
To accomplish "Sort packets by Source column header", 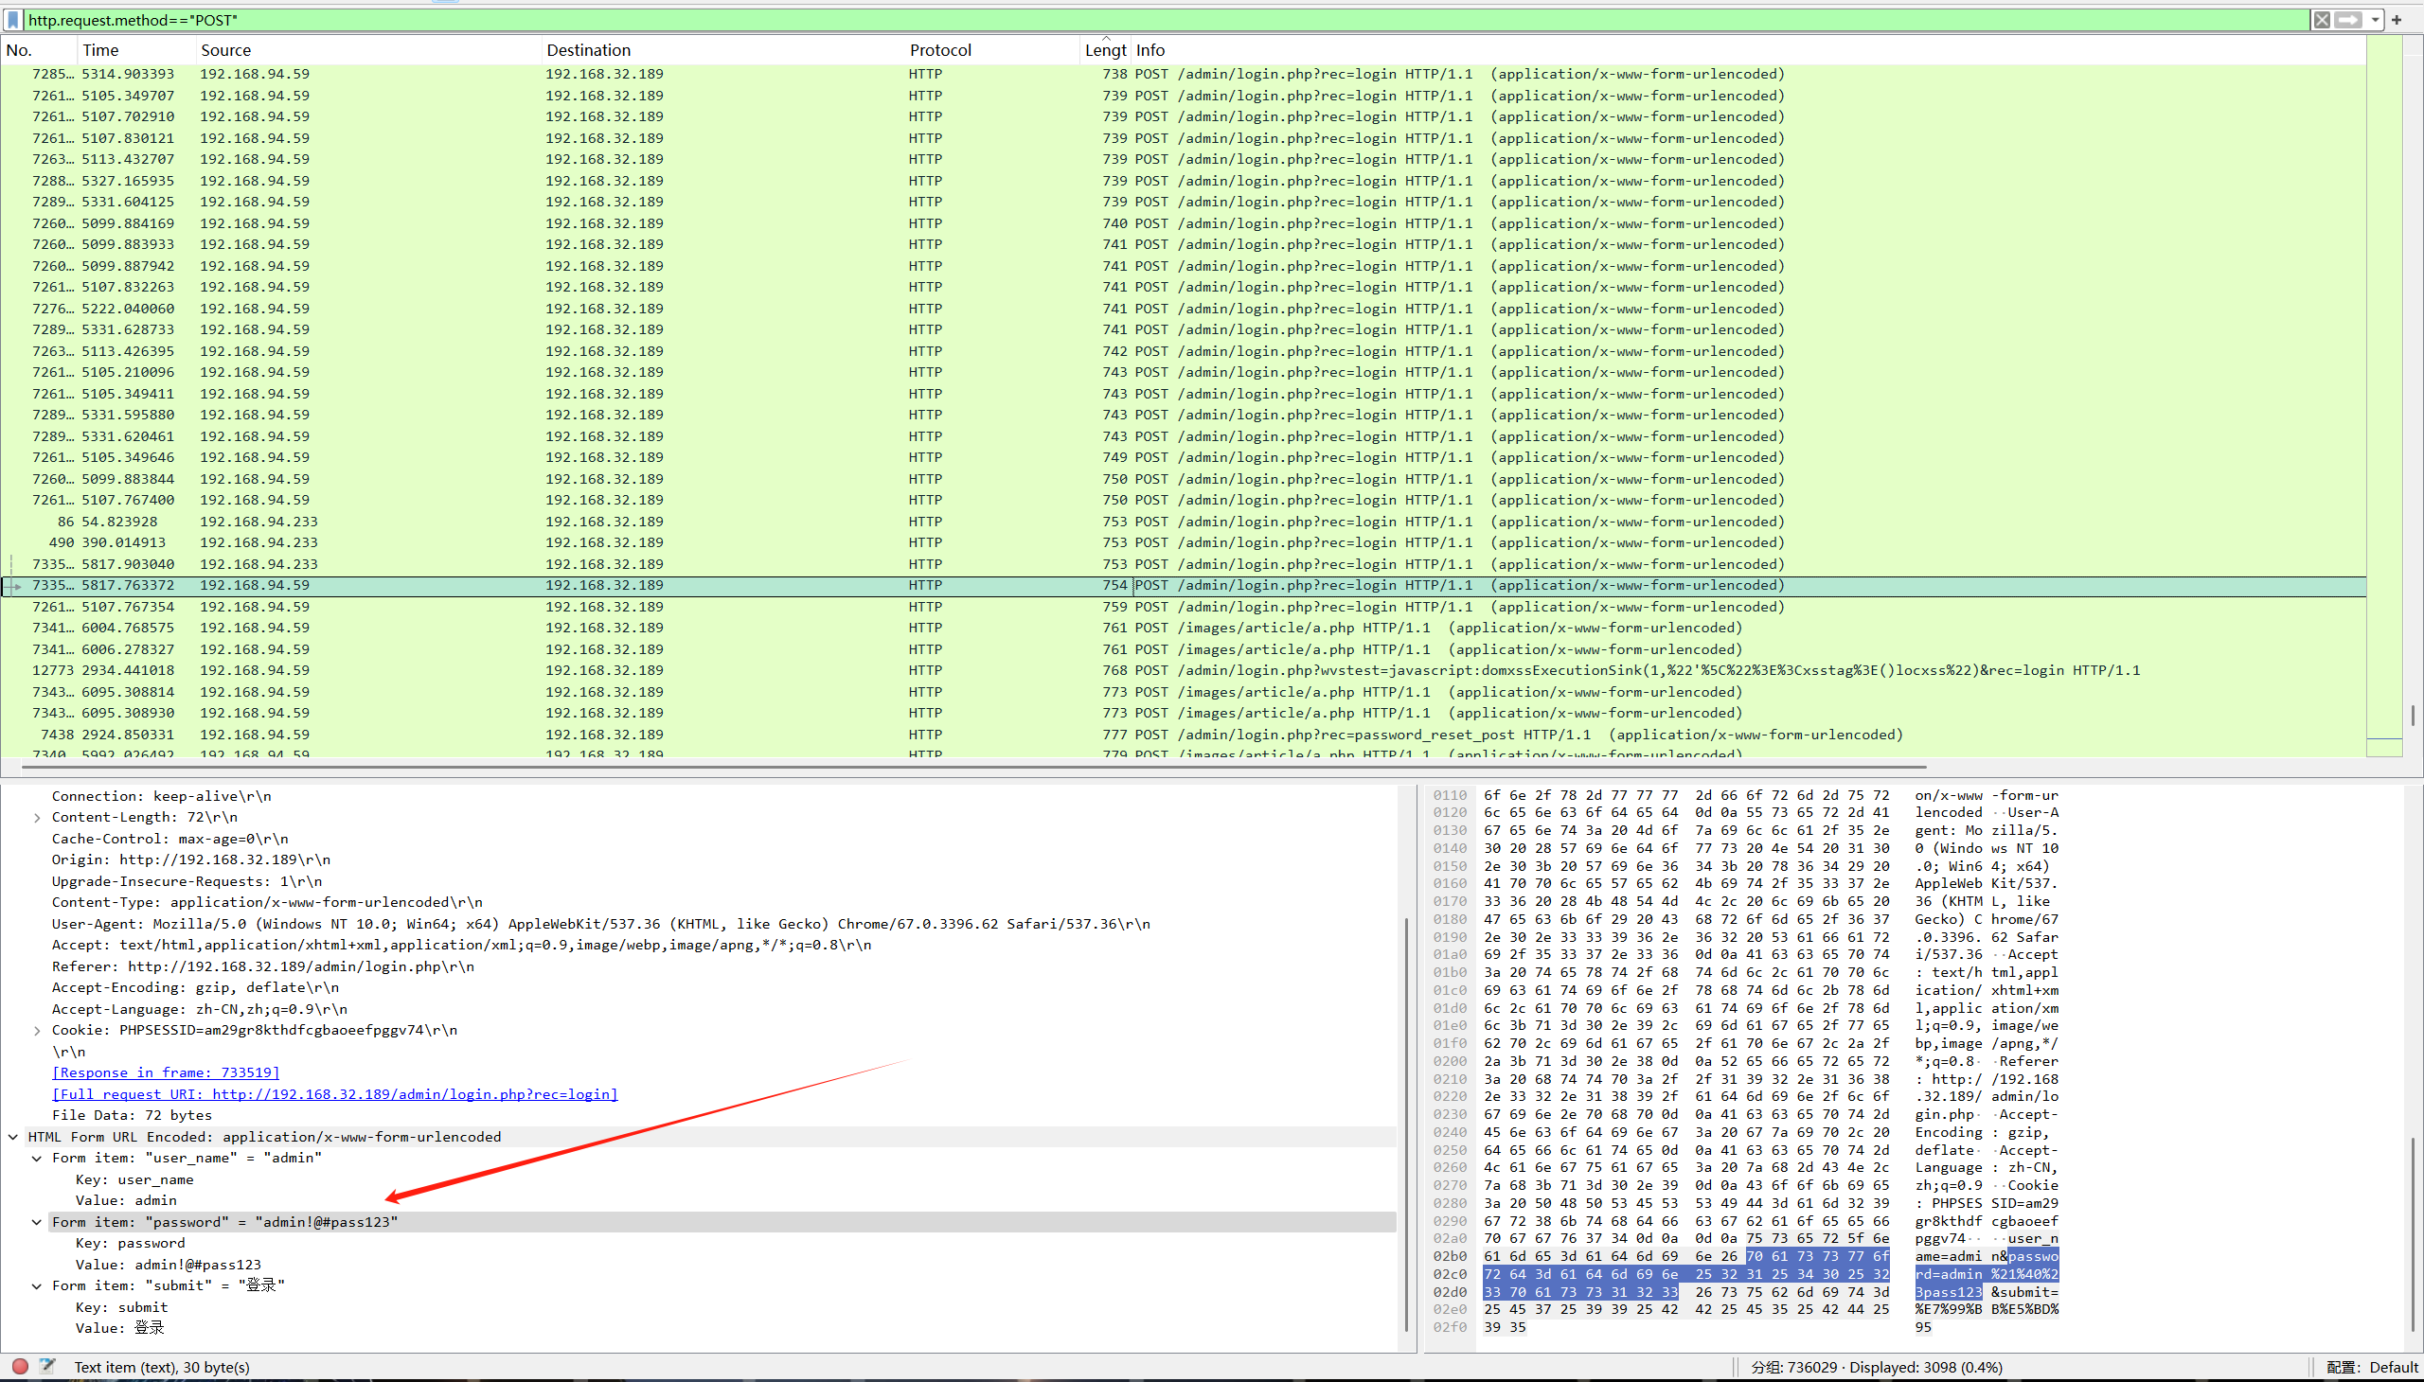I will [x=226, y=50].
